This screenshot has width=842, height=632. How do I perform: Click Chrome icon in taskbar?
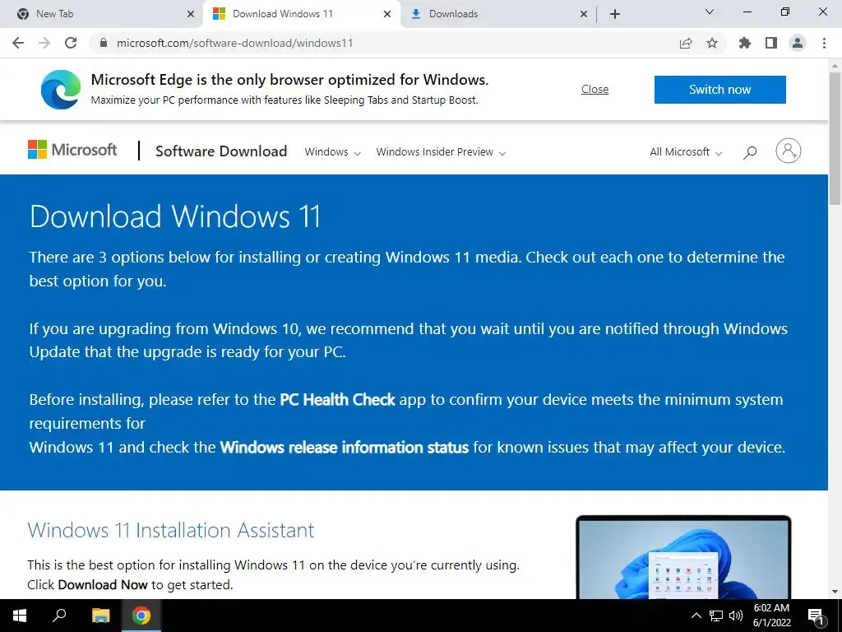pyautogui.click(x=141, y=616)
